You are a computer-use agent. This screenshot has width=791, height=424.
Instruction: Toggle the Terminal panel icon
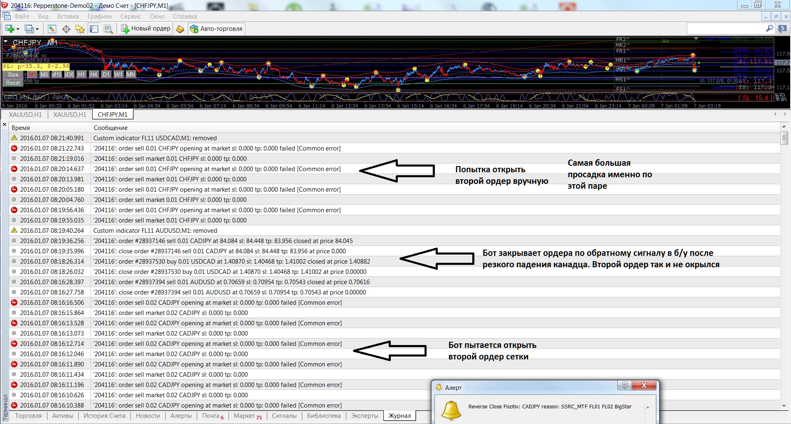(94, 29)
